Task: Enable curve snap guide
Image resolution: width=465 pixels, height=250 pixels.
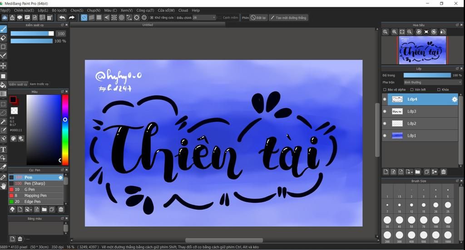Action: pos(129,18)
